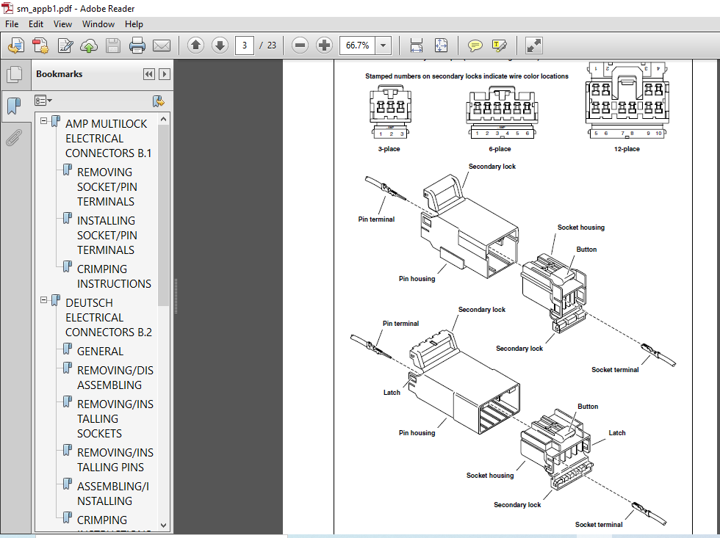The image size is (720, 538).
Task: Open the Page Thumbnails panel icon
Action: click(15, 74)
